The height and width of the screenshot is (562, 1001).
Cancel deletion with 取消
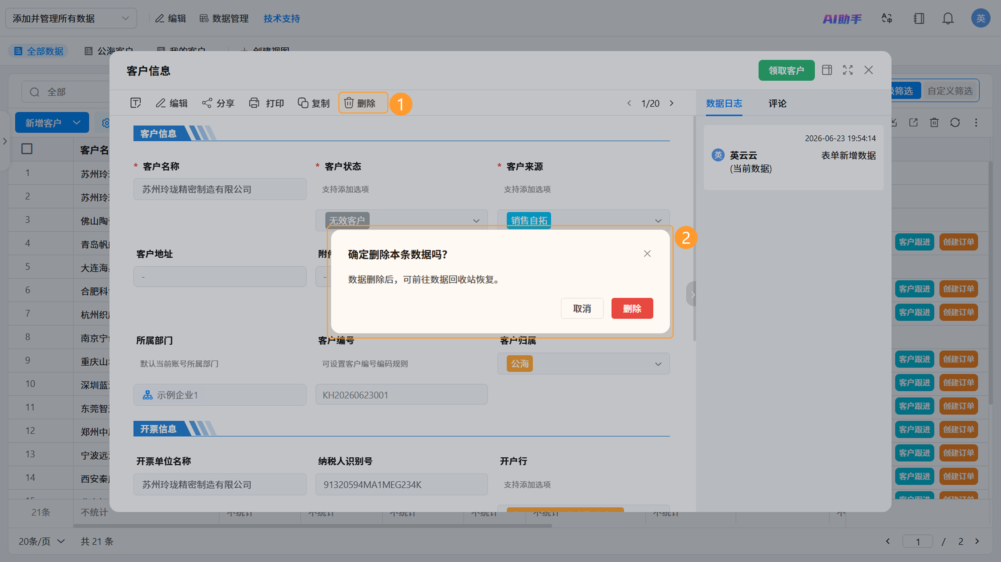[582, 309]
